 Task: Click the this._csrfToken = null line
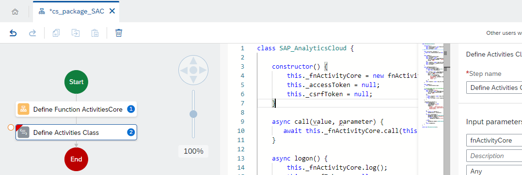pyautogui.click(x=330, y=94)
